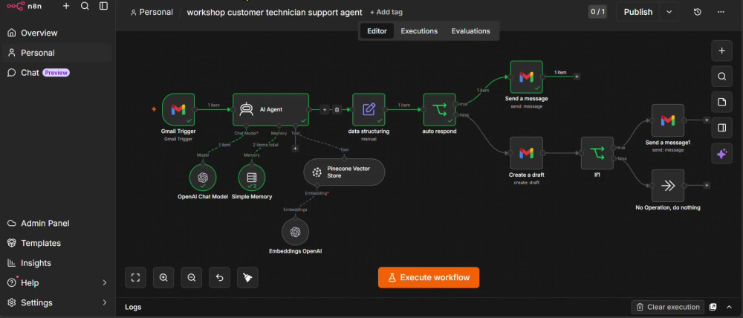Create new item with sidebar plus icon
This screenshot has width=743, height=318.
click(x=66, y=6)
